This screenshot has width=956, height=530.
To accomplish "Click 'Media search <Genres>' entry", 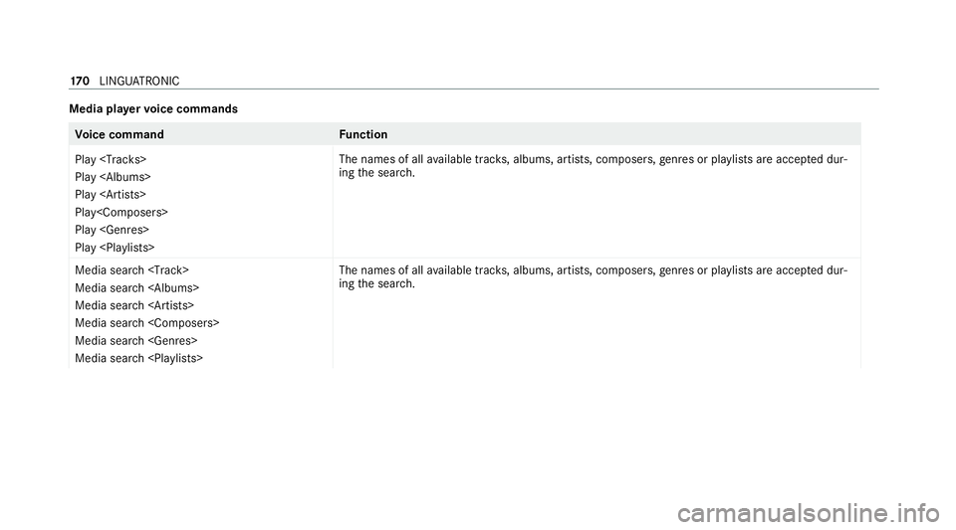I will 136,341.
